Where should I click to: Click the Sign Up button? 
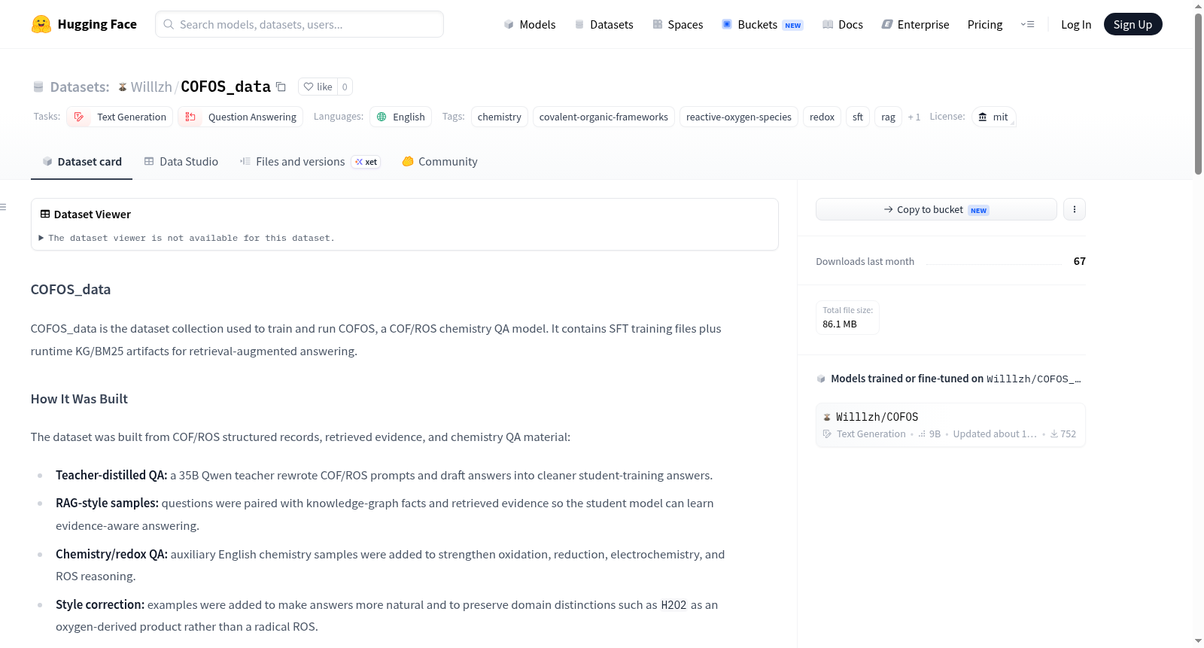point(1133,24)
